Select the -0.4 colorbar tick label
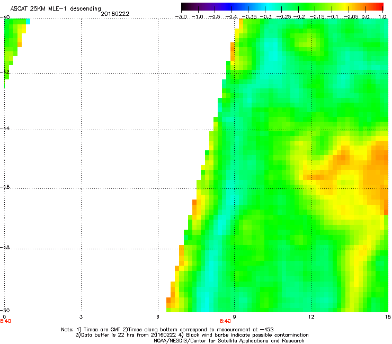392x344 pixels. (x=231, y=17)
